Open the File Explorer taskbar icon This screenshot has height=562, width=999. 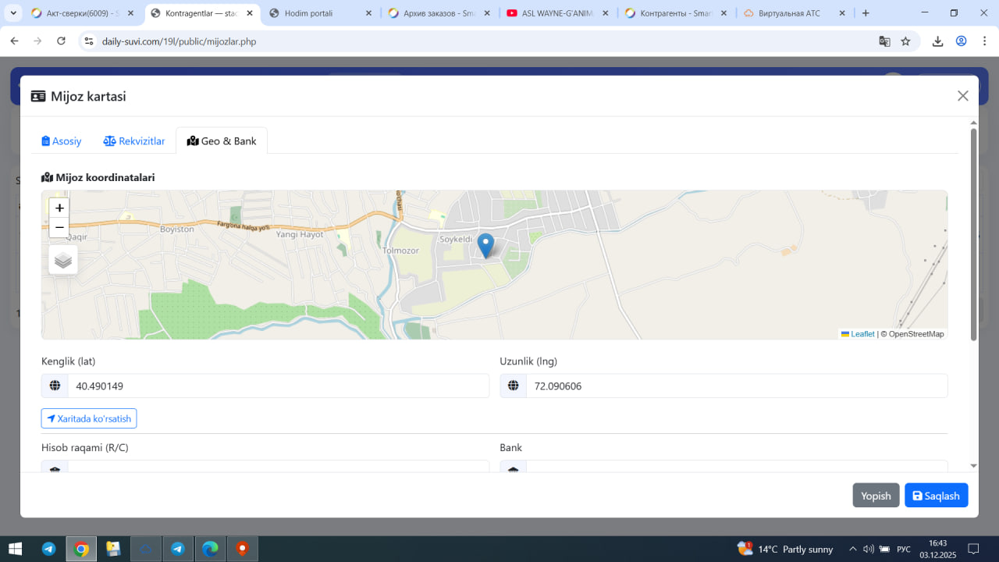pyautogui.click(x=113, y=549)
